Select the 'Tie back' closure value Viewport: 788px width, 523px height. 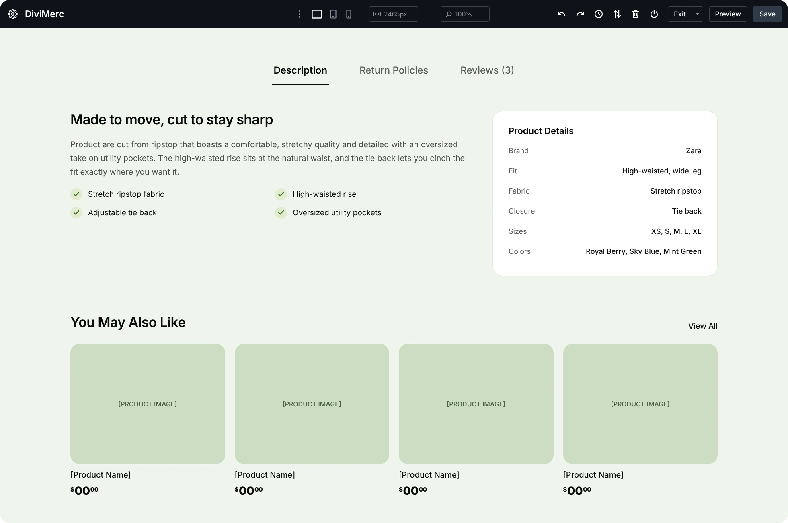tap(686, 211)
